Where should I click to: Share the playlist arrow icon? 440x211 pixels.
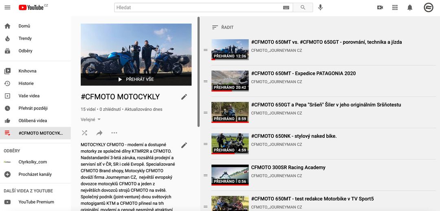click(99, 133)
